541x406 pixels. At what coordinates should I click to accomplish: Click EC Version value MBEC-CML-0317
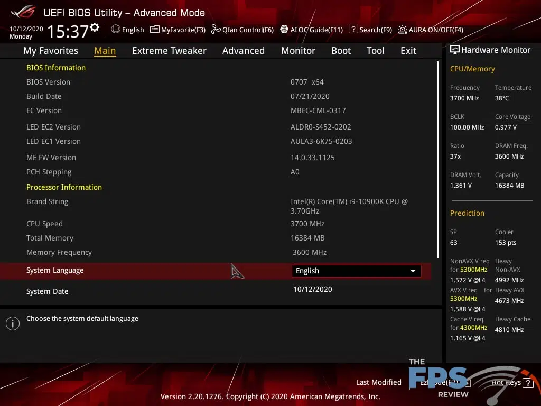click(x=318, y=110)
